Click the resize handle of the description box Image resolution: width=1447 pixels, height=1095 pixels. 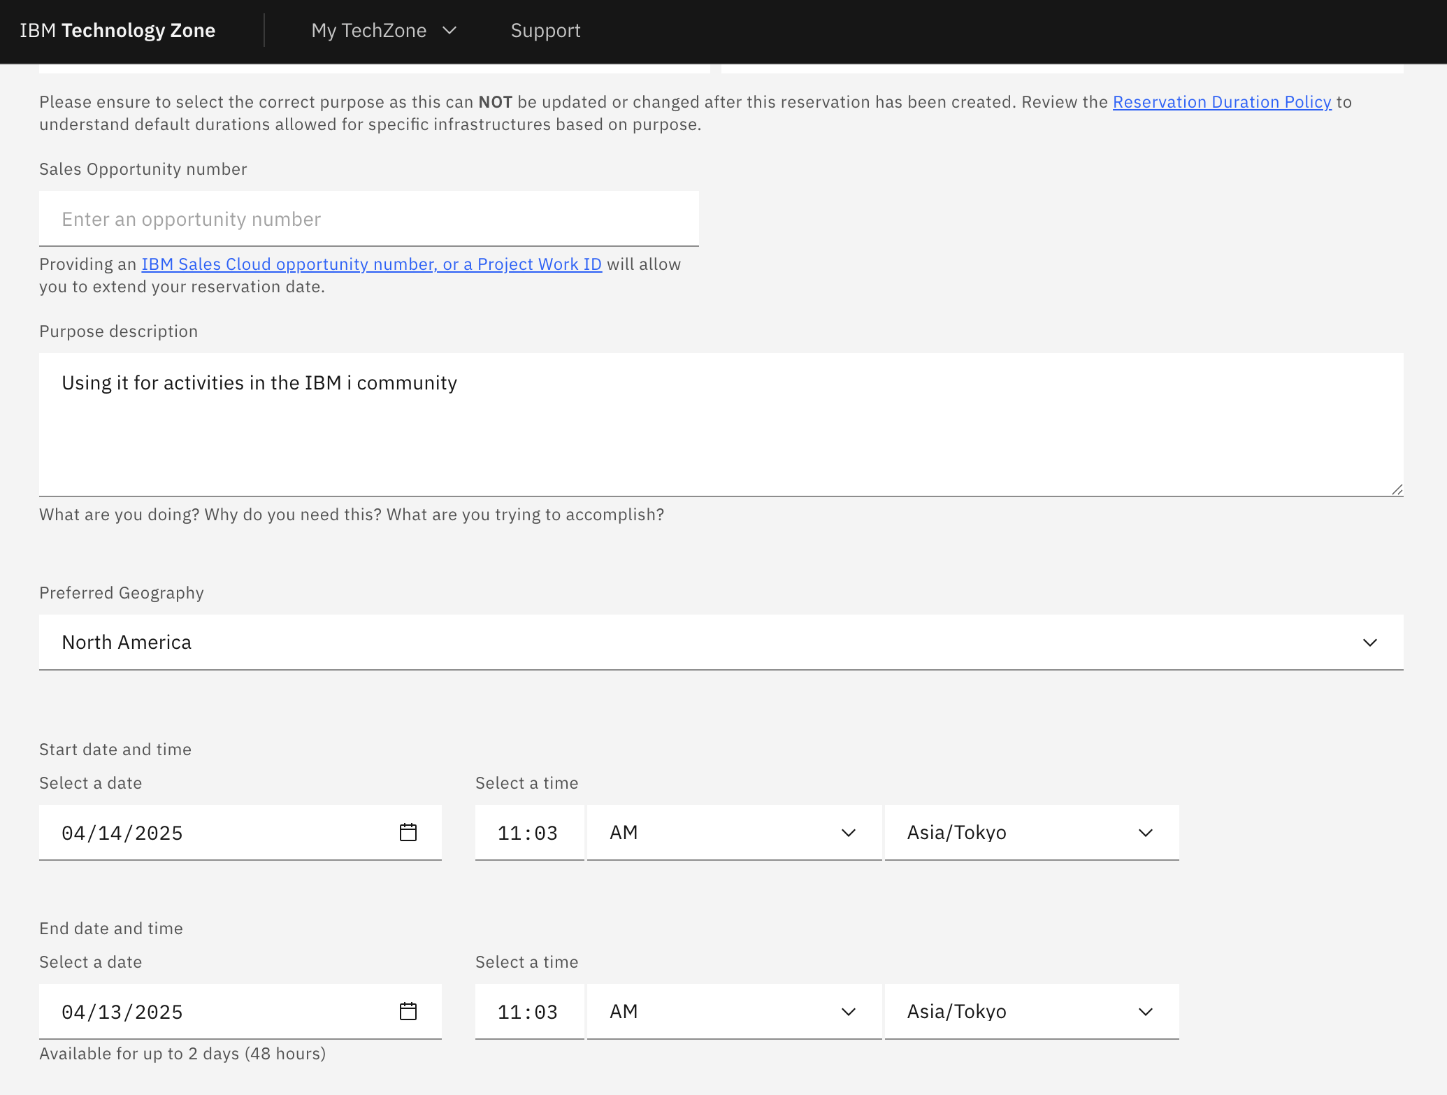pos(1397,489)
